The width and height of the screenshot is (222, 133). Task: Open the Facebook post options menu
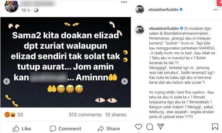(x=124, y=2)
